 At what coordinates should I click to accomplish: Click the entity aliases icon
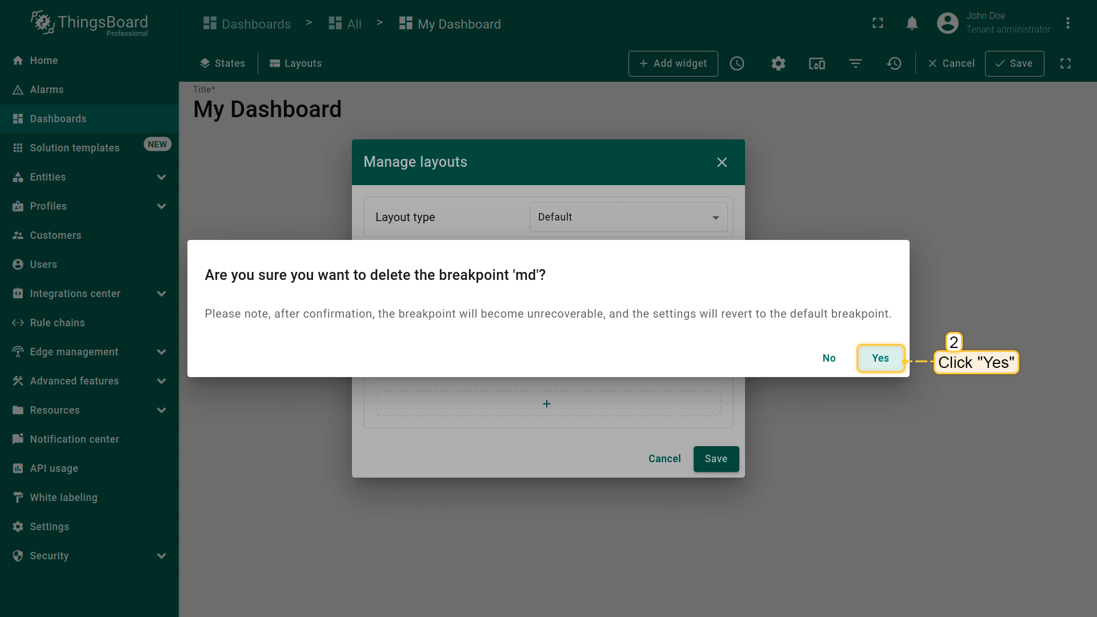pyautogui.click(x=817, y=63)
